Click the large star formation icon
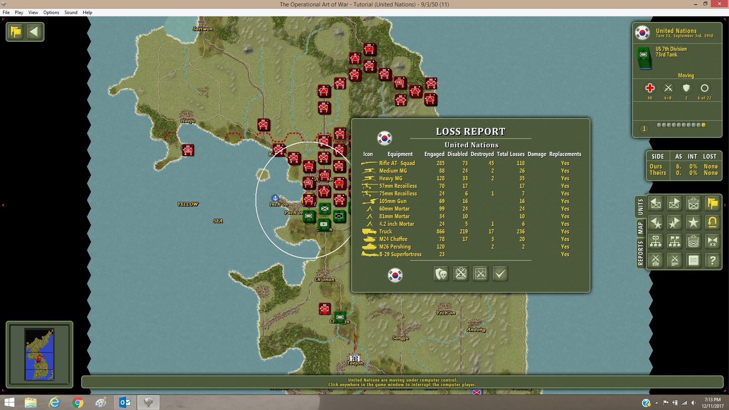This screenshot has height=410, width=729. tap(693, 222)
